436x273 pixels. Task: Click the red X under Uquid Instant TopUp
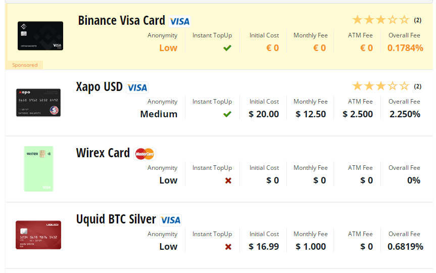point(228,247)
